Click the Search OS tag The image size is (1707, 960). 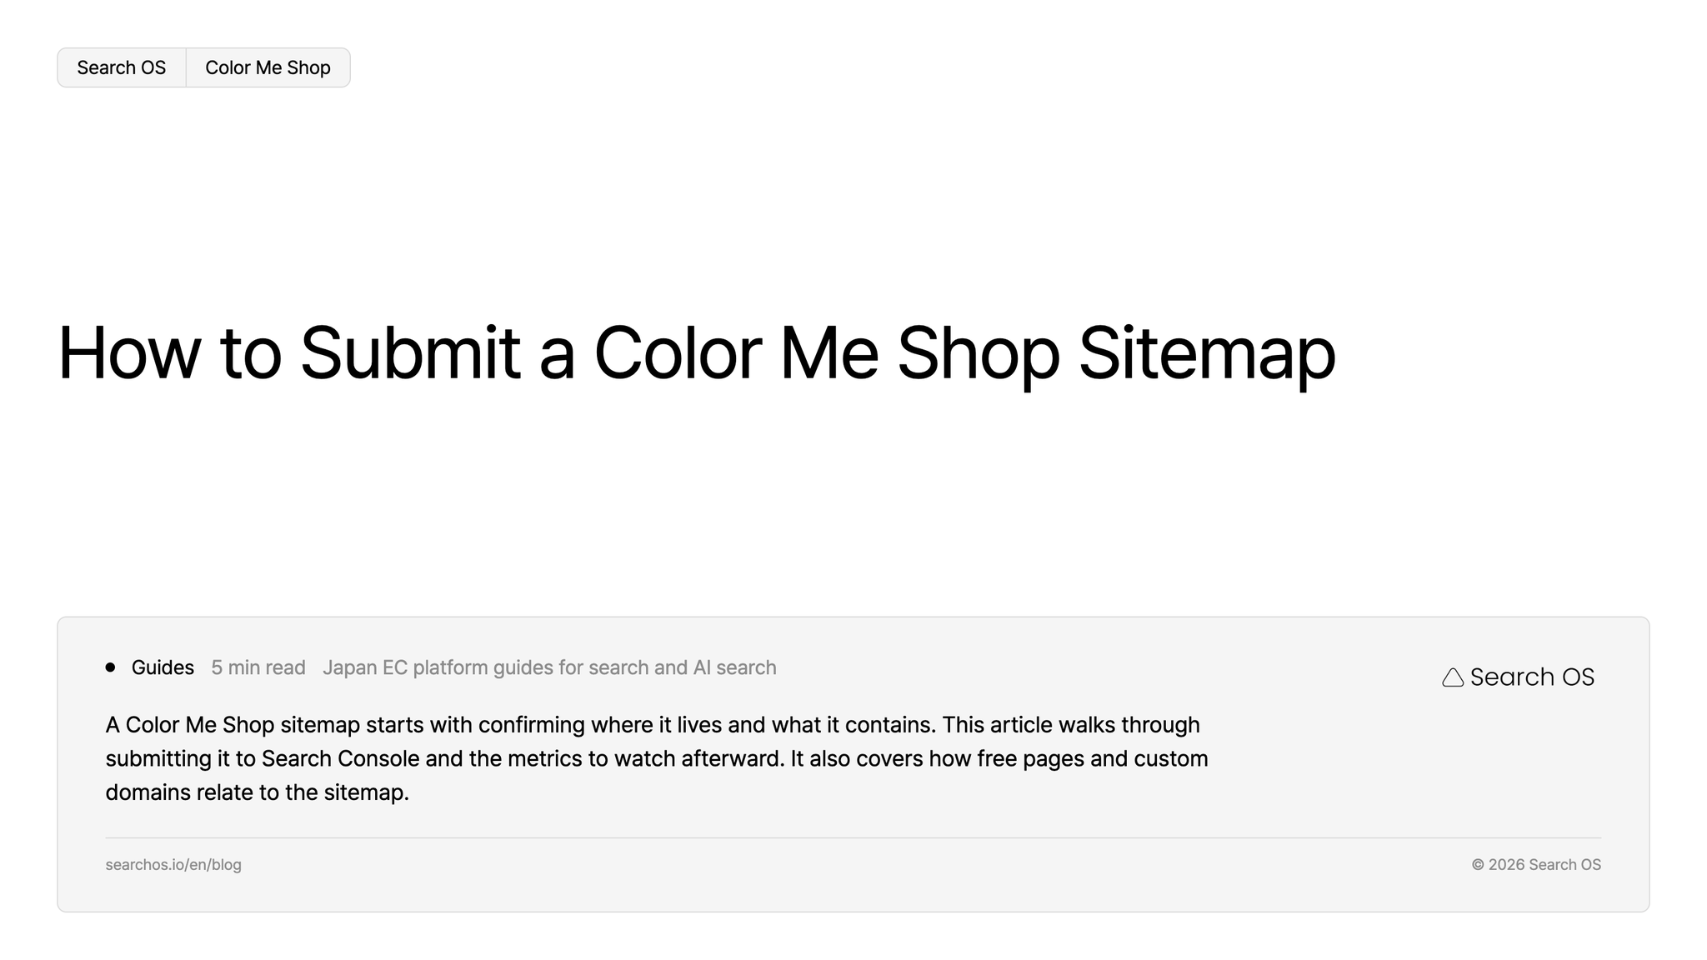pyautogui.click(x=122, y=67)
